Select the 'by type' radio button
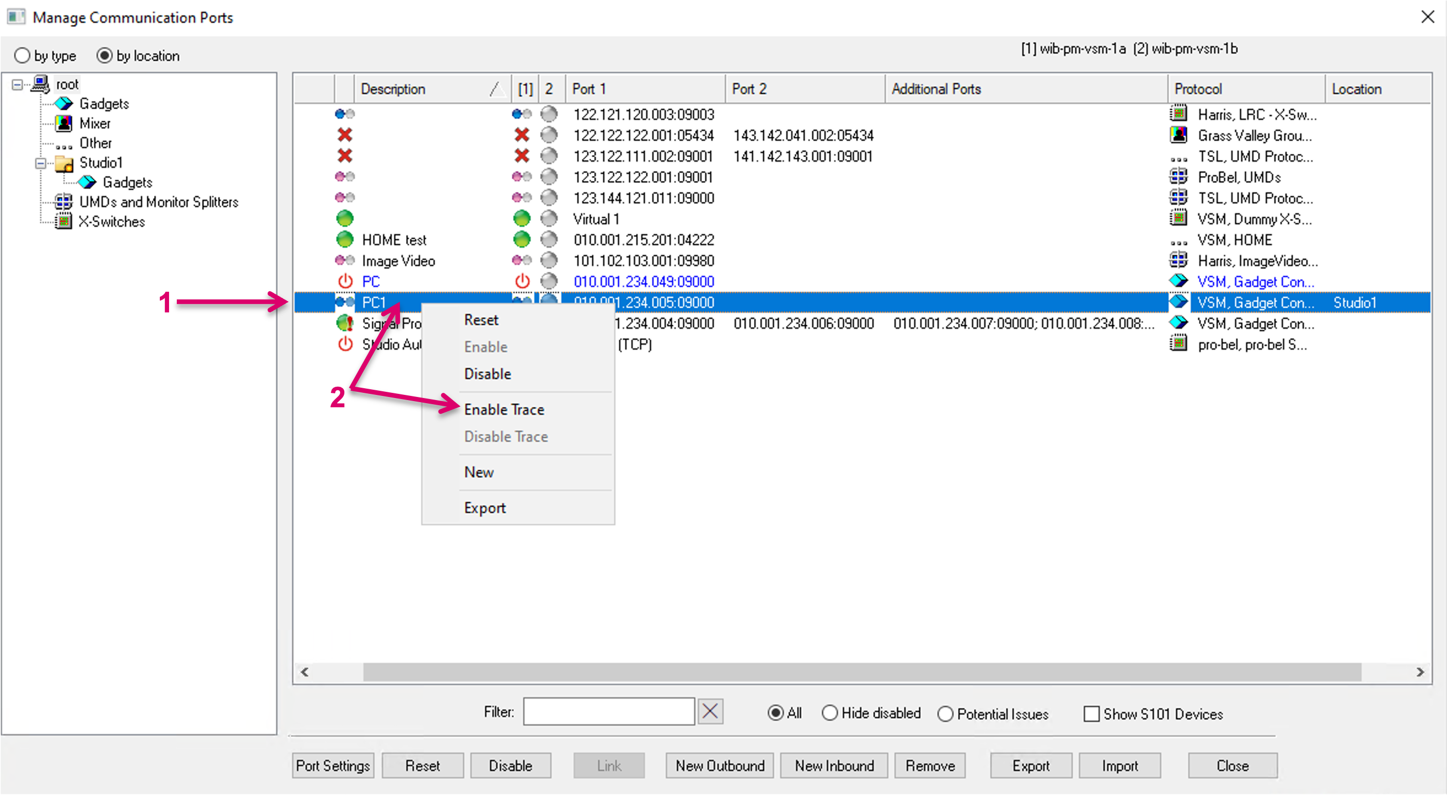Screen dimensions: 1448x796 pyautogui.click(x=23, y=56)
